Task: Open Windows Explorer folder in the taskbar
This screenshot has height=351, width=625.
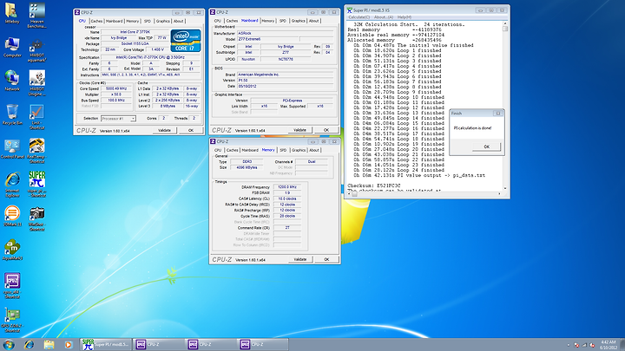Action: [49, 344]
